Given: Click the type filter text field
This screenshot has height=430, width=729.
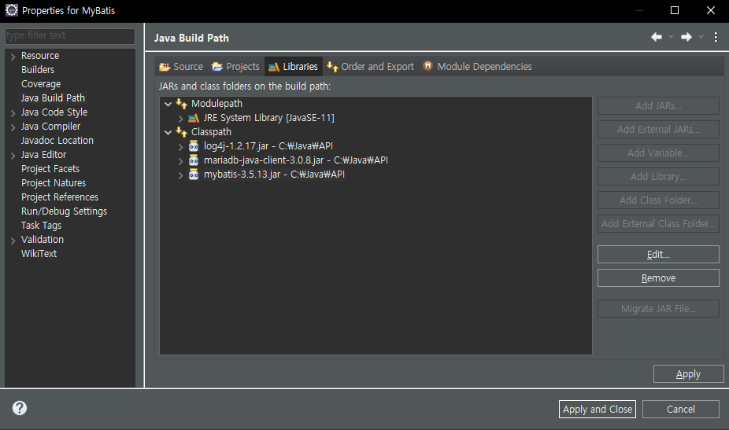Looking at the screenshot, I should coord(70,35).
